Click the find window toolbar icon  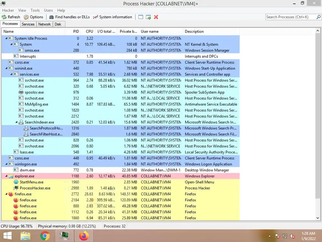(x=141, y=17)
